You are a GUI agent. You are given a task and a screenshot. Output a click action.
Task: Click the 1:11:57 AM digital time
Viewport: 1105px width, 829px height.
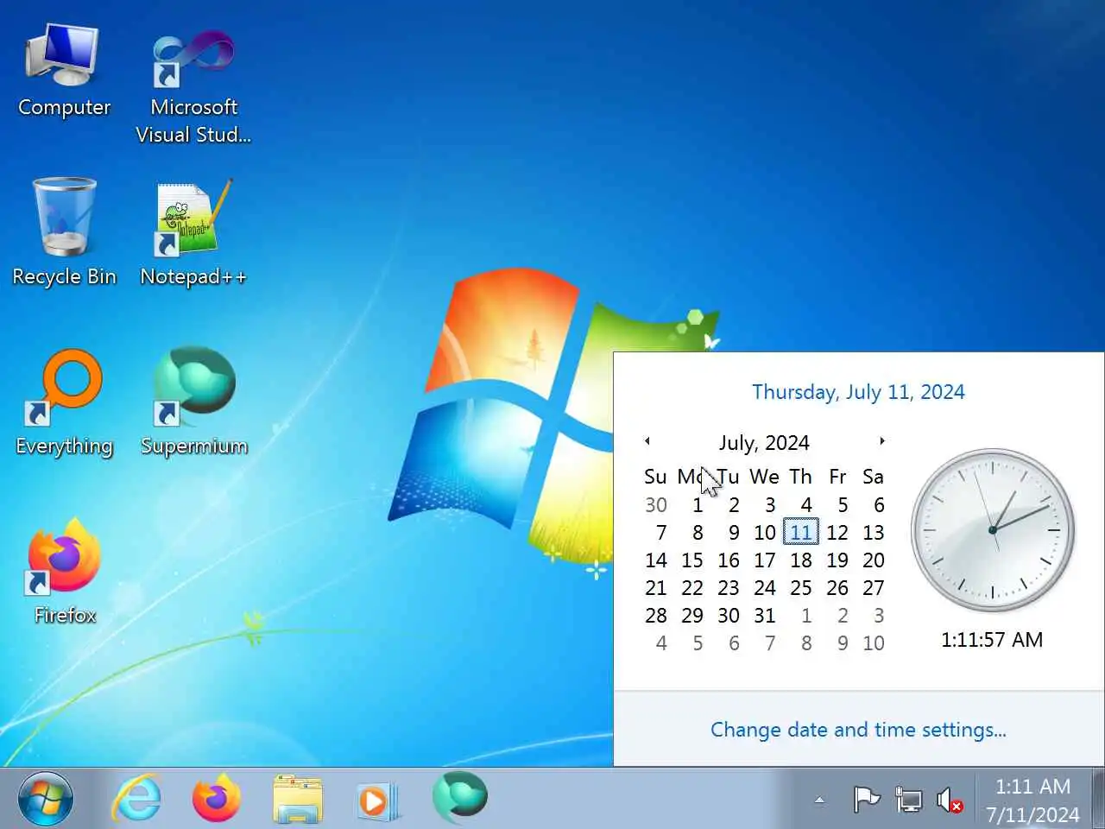992,640
